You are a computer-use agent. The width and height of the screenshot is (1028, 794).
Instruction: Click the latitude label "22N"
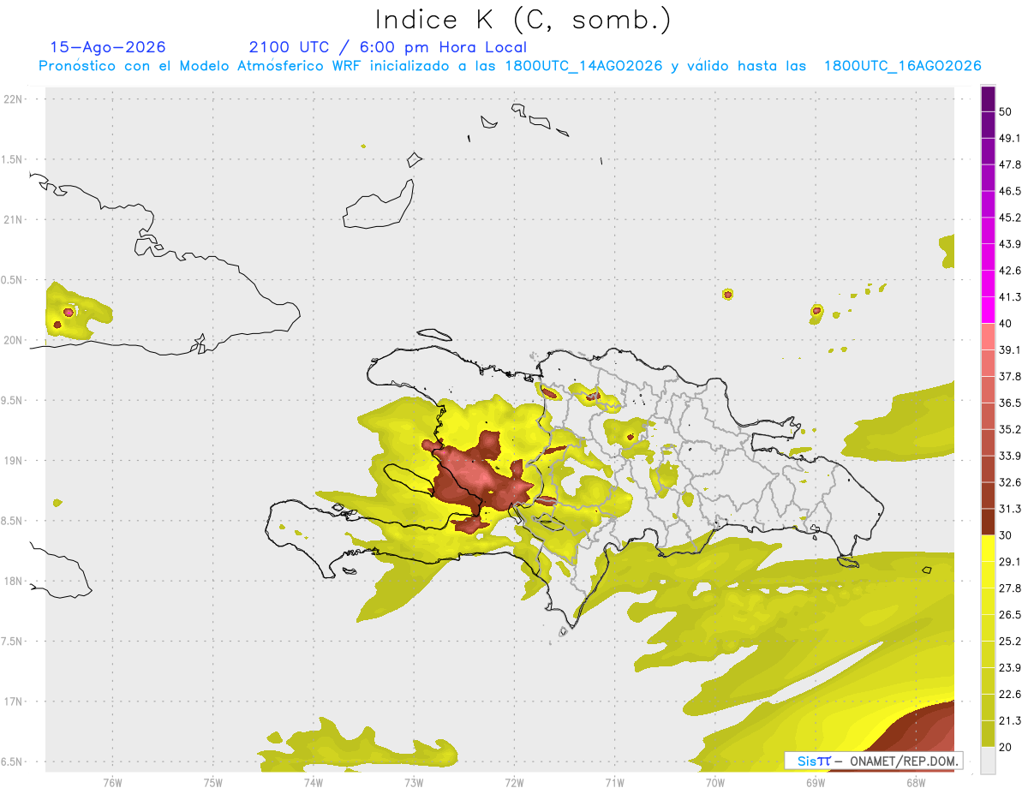(x=14, y=99)
